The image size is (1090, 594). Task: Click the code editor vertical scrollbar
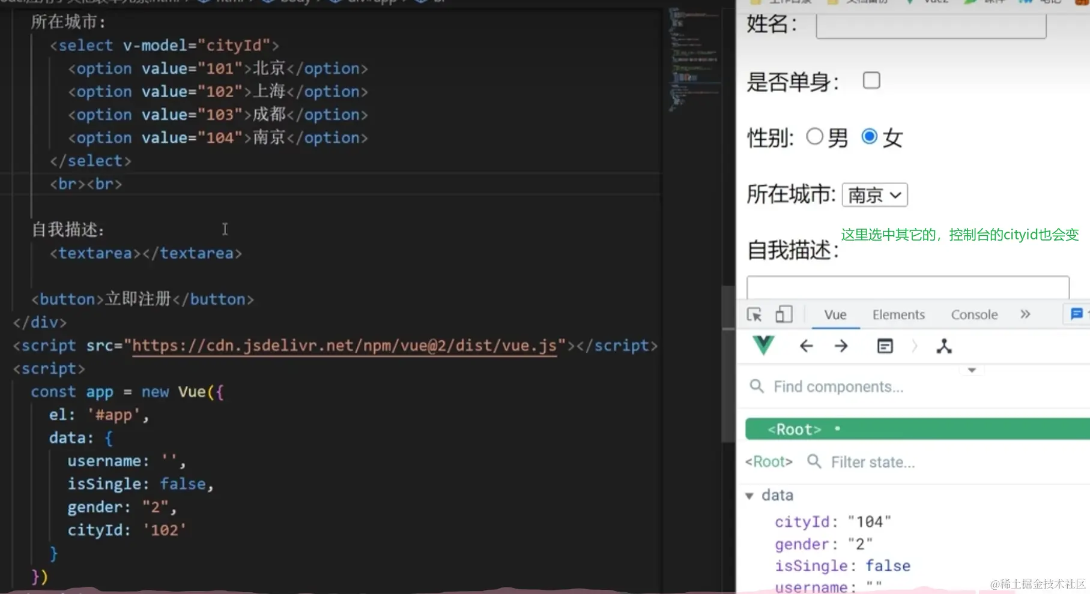728,363
